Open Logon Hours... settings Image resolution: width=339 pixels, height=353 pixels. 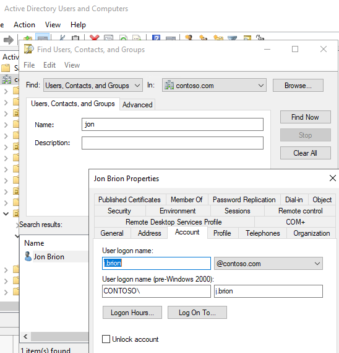[x=132, y=312]
